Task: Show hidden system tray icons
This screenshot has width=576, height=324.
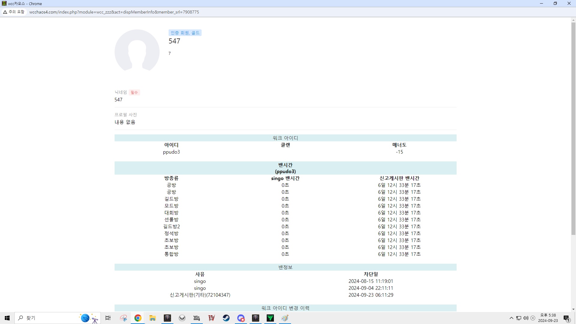Action: pyautogui.click(x=511, y=318)
